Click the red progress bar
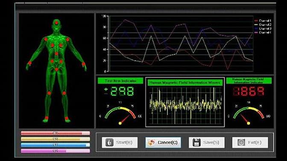This screenshot has width=287, height=161. click(55, 133)
